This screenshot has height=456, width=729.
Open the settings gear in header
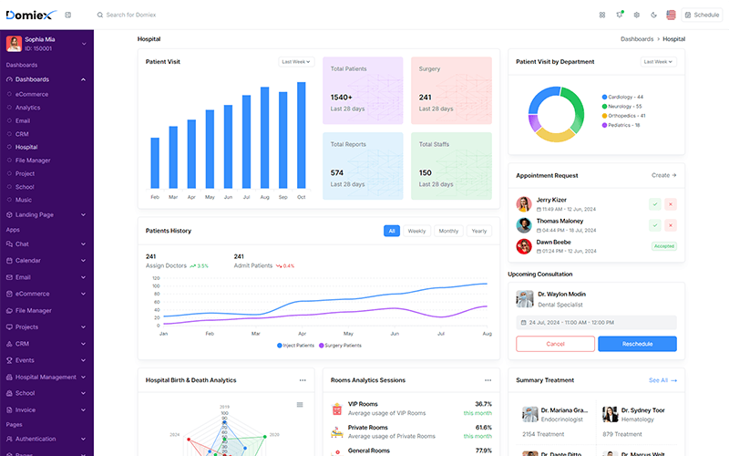pos(636,15)
